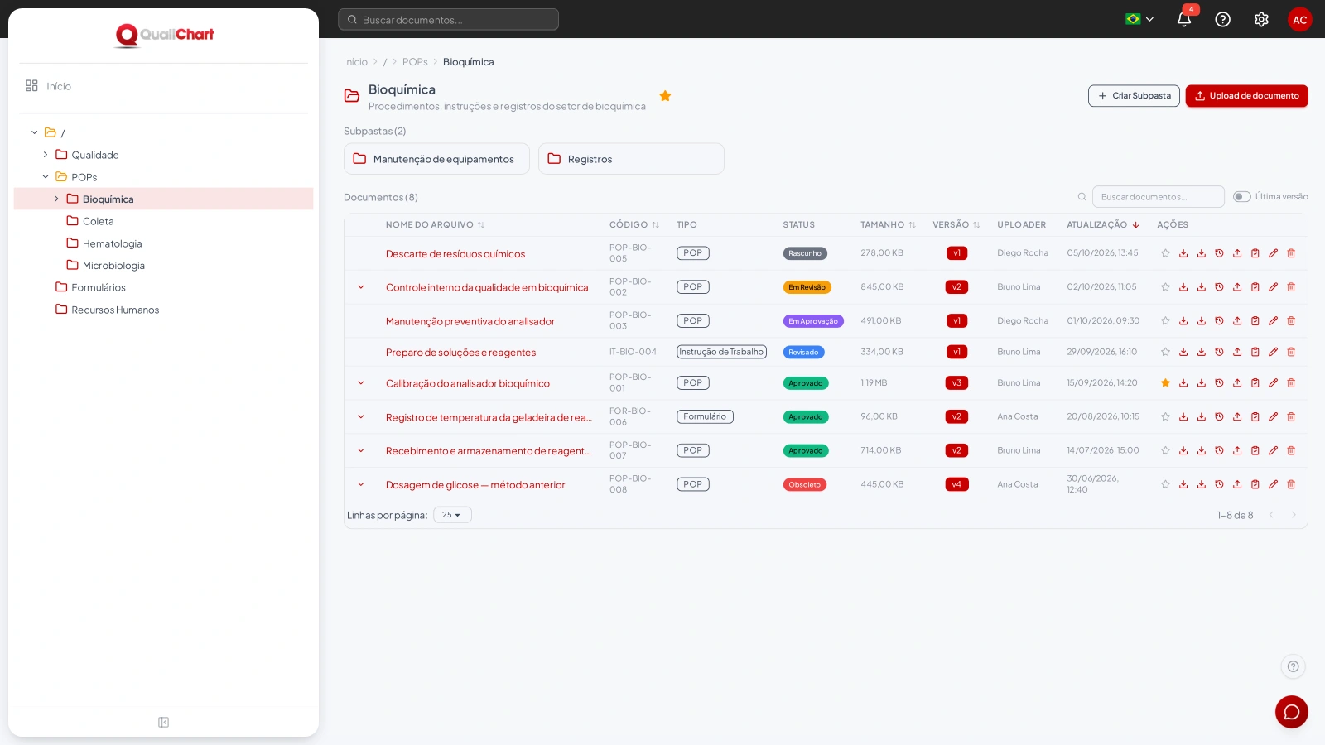This screenshot has width=1325, height=745.
Task: Delete Registro de temperatura da geladeira row
Action: click(x=1291, y=417)
